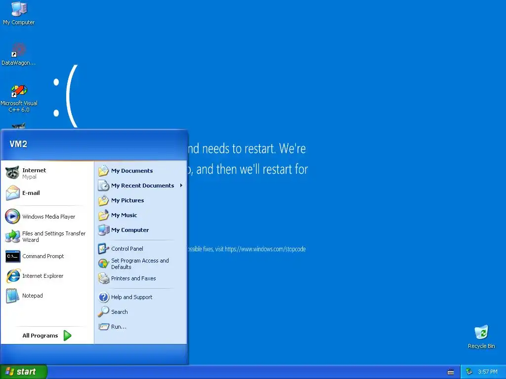Click the Run icon

tap(104, 327)
